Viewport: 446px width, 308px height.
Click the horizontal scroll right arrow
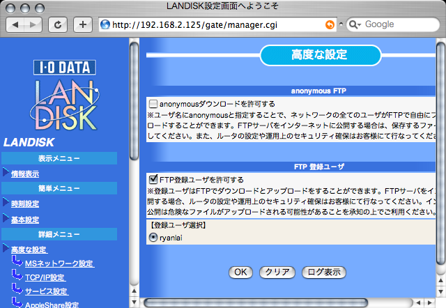429,303
